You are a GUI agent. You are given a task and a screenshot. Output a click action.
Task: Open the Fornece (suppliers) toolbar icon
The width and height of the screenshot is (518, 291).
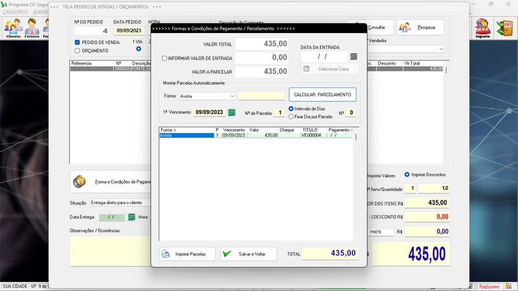coord(32,28)
